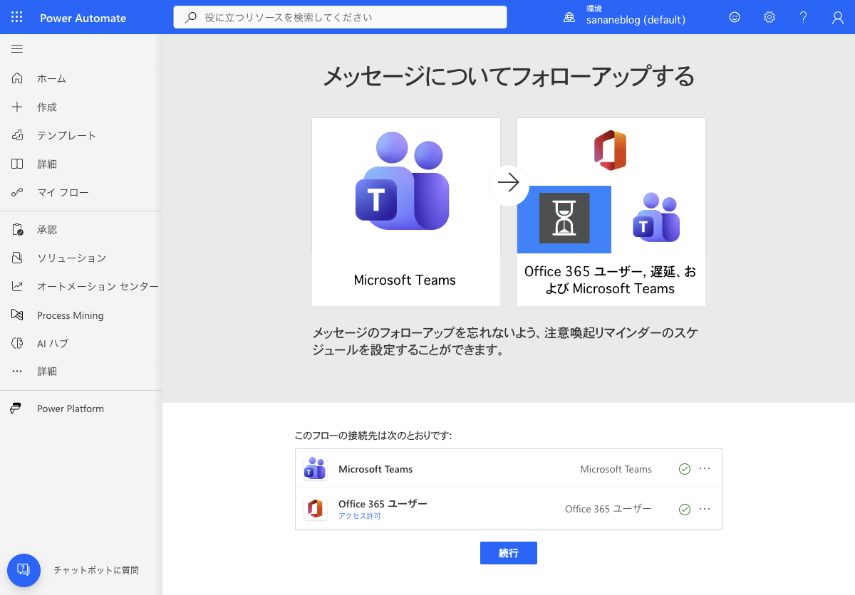Click the environment icon in the header
The image size is (855, 595).
click(569, 17)
